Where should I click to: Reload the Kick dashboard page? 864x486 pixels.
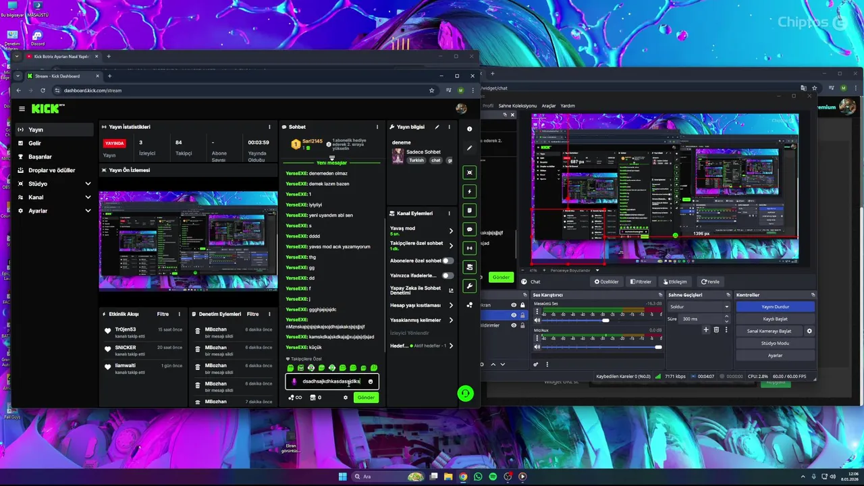click(43, 90)
